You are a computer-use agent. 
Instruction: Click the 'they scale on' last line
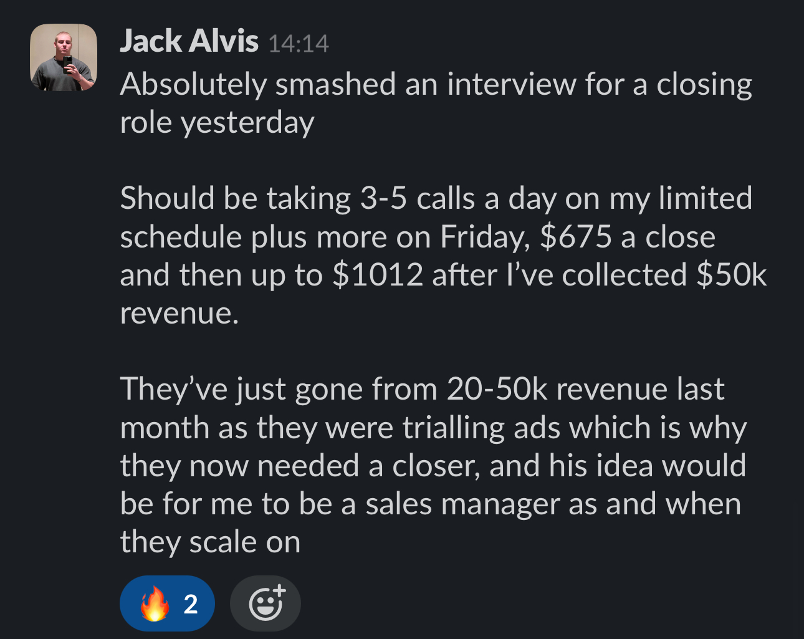210,542
